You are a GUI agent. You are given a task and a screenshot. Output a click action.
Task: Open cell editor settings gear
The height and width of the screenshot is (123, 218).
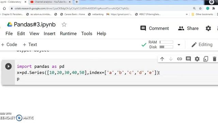pos(197,59)
